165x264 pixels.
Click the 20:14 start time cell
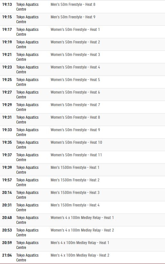click(x=7, y=192)
